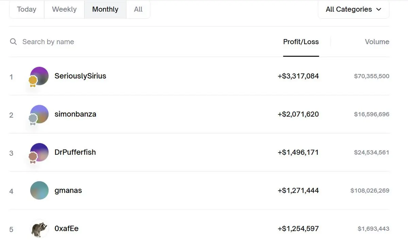Click simonbanza silver medal badge

pyautogui.click(x=33, y=119)
